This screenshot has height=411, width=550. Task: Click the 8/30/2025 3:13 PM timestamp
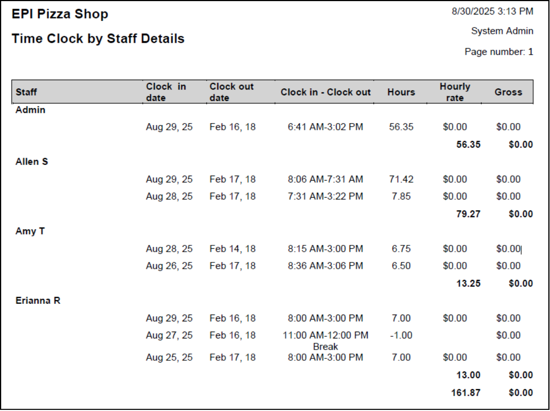[x=492, y=11]
